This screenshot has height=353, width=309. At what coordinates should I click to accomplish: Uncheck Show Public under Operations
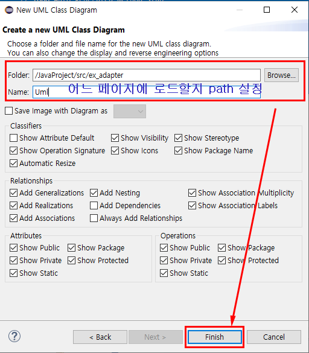[x=164, y=247]
